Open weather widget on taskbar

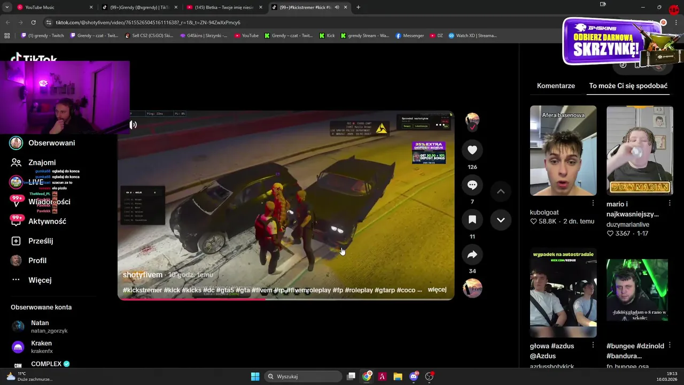29,376
